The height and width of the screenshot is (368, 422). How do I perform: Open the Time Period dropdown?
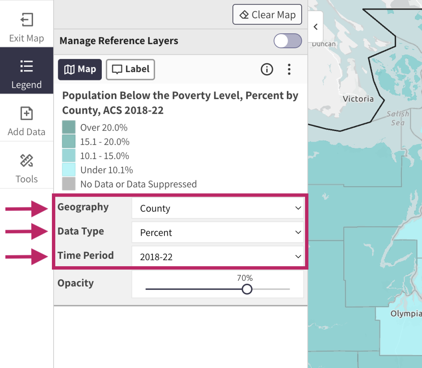[218, 256]
